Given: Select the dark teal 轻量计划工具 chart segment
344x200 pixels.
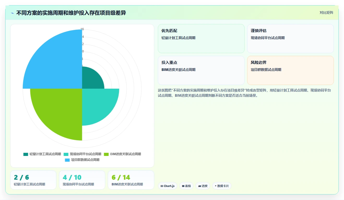Looking at the screenshot, I should (91, 80).
